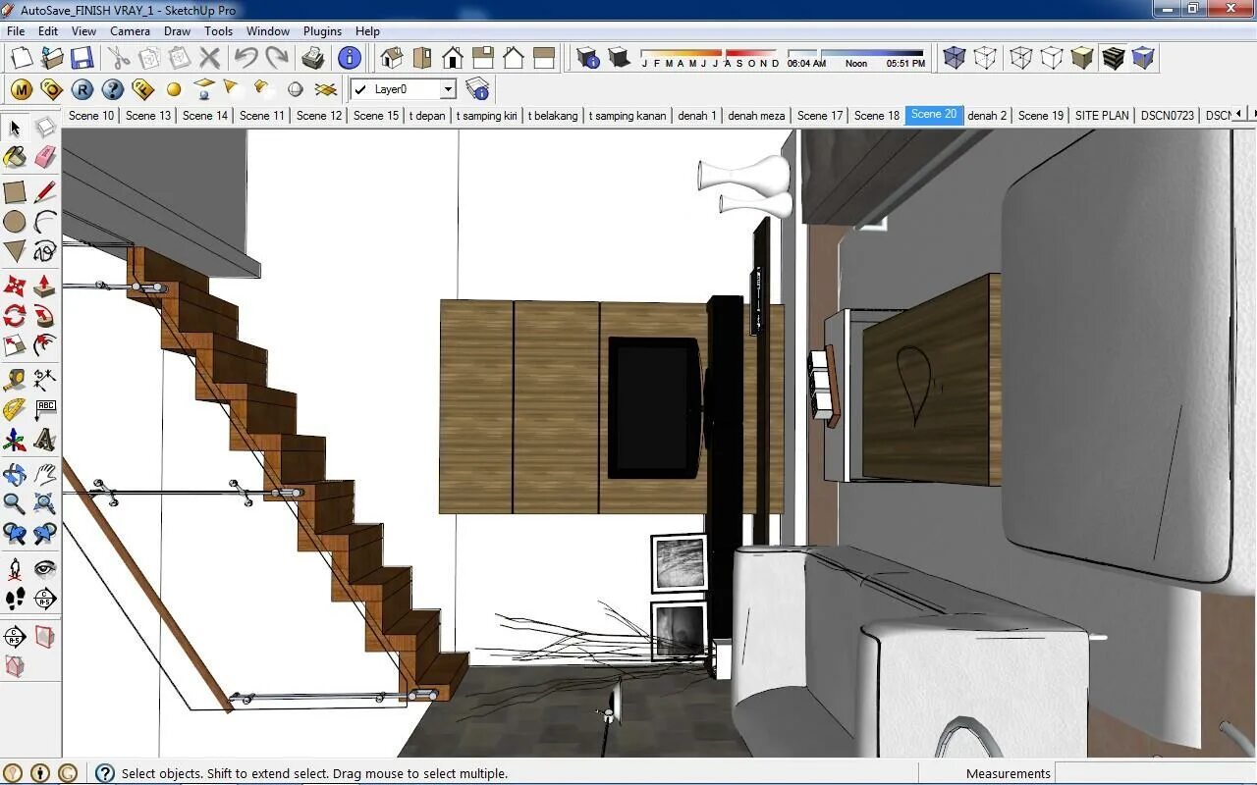Open the Camera menu
The height and width of the screenshot is (785, 1257).
(x=130, y=31)
